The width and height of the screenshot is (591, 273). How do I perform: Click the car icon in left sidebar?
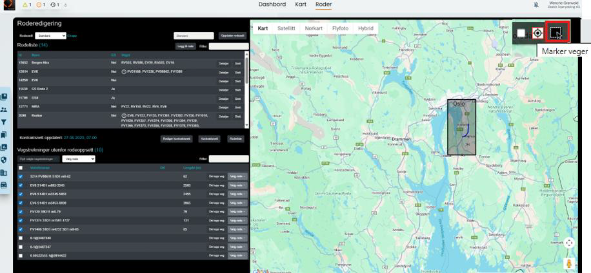[4, 185]
